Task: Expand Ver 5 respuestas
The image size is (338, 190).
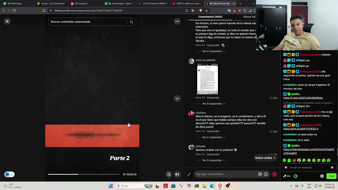Action: (213, 160)
